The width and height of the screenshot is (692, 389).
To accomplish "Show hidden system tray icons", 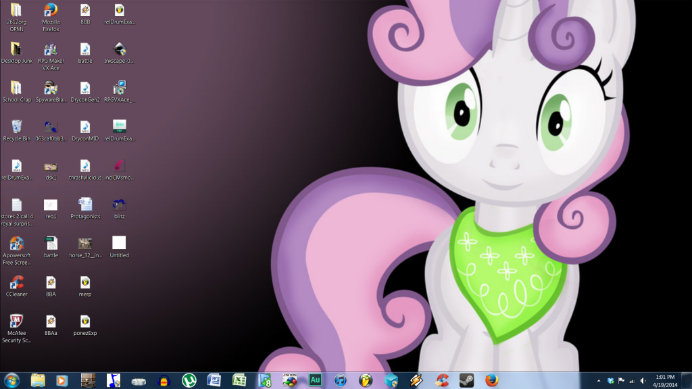I will point(599,381).
